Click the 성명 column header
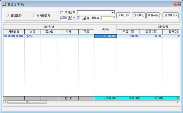 click(x=33, y=32)
